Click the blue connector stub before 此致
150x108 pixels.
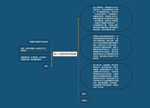pyautogui.click(x=79, y=94)
